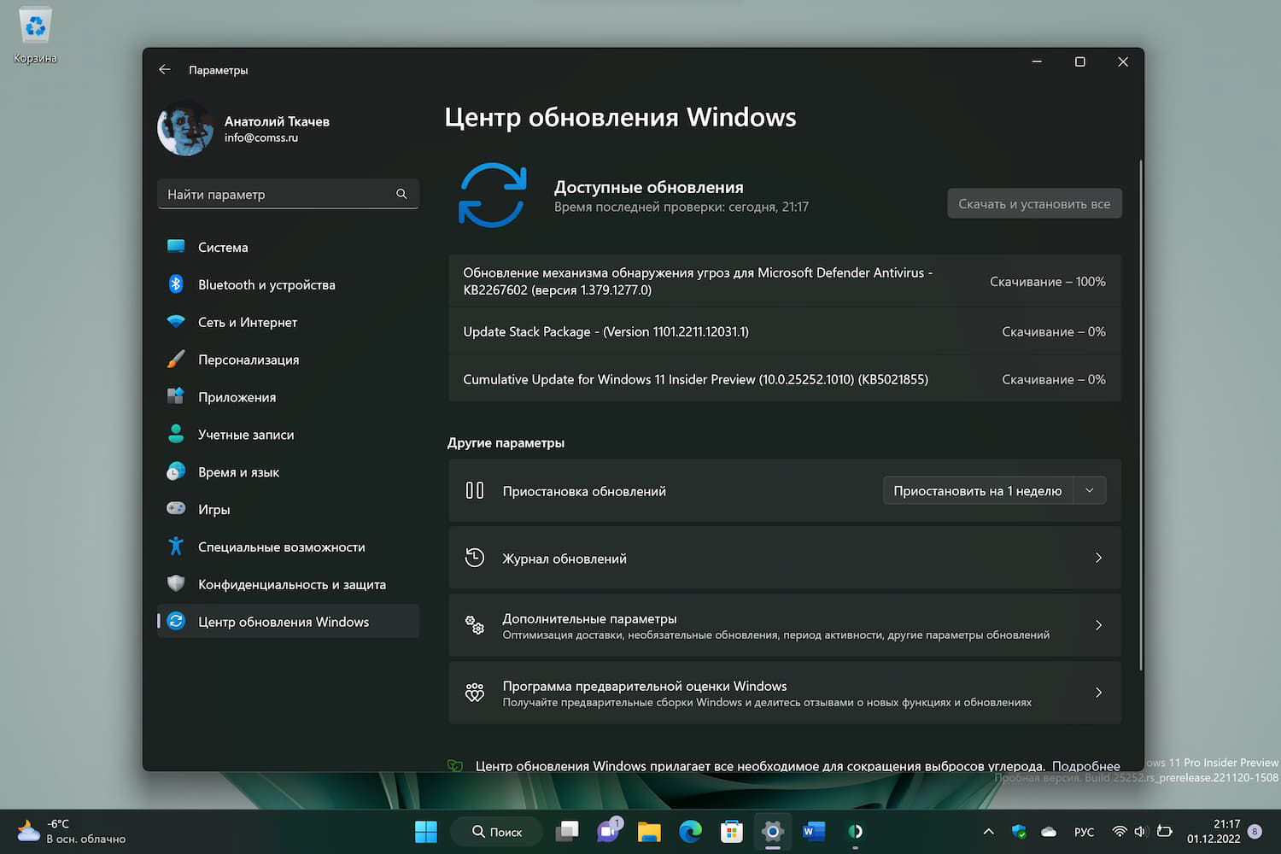Show hidden tray icons with the chevron
Screen dimensions: 1281x854
coord(989,832)
